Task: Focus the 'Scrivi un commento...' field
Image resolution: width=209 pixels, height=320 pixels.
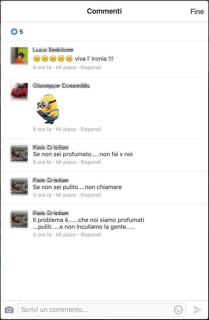Action: coord(102,310)
